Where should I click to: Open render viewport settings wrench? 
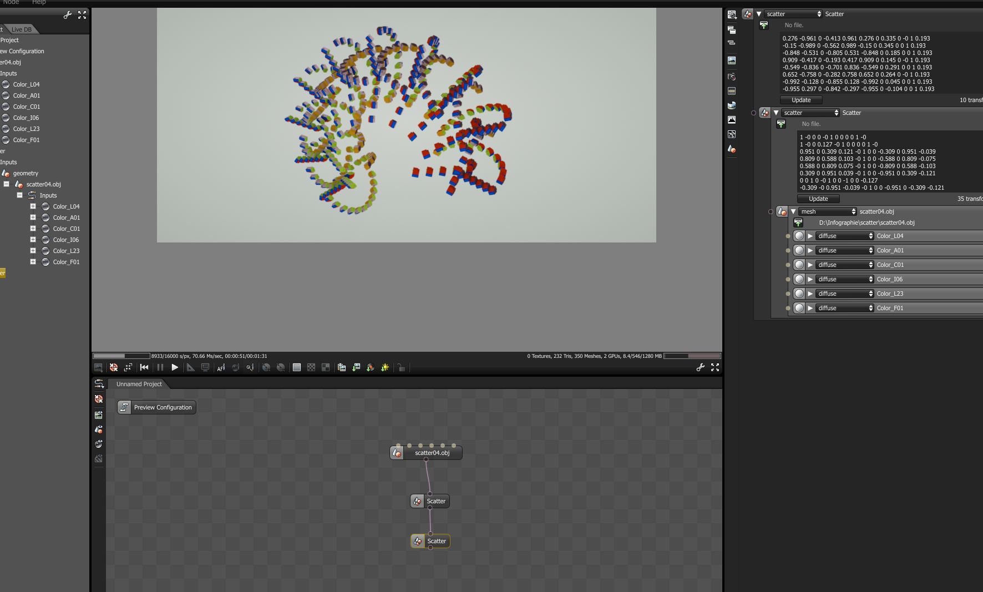click(x=701, y=367)
